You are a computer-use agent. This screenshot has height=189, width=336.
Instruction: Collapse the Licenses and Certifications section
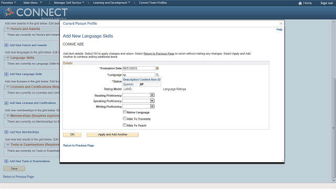click(x=8, y=87)
